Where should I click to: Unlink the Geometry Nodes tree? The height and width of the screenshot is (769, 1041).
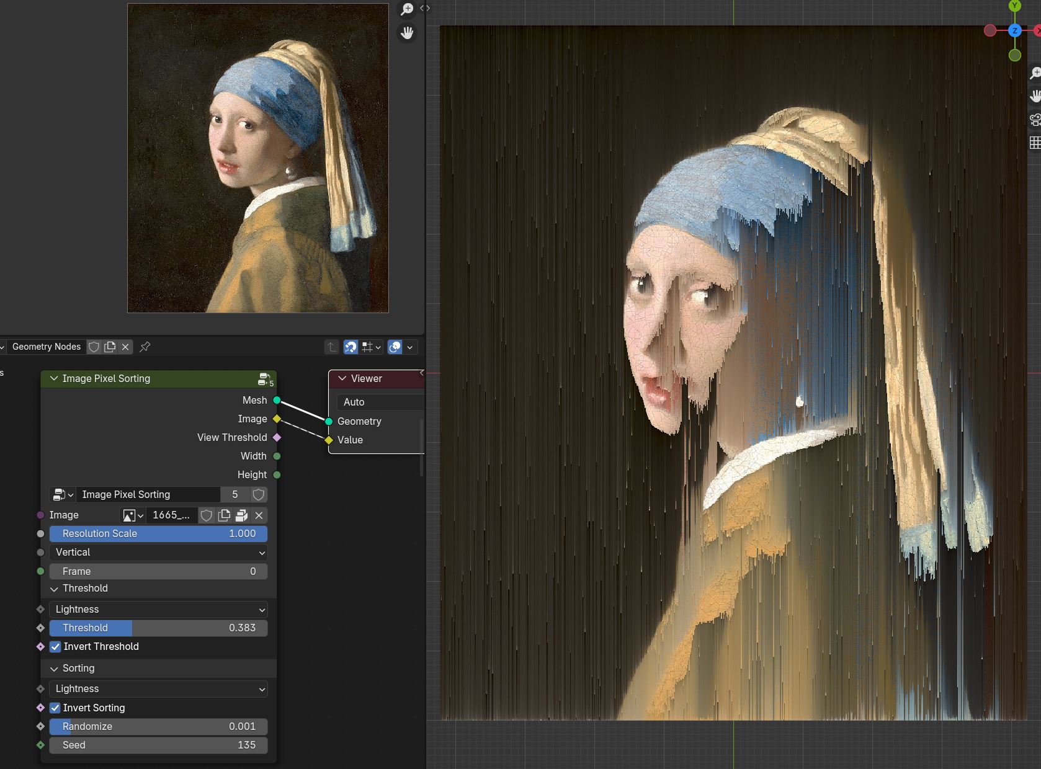pyautogui.click(x=125, y=347)
